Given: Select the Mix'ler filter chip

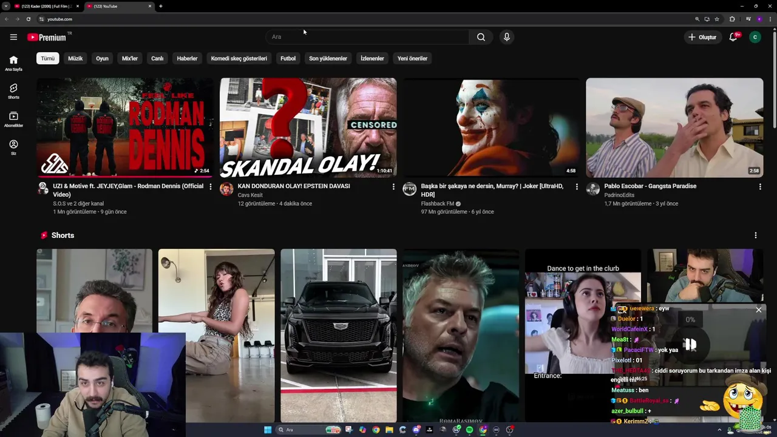Looking at the screenshot, I should tap(130, 58).
